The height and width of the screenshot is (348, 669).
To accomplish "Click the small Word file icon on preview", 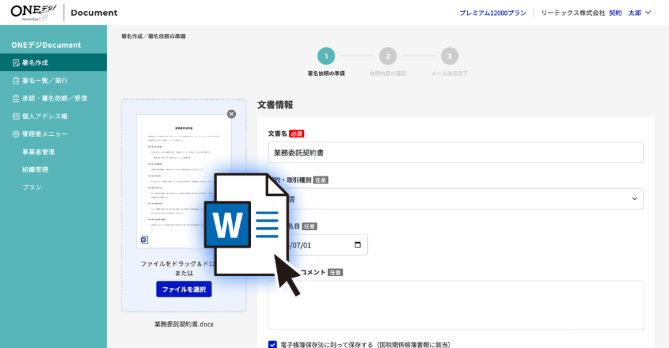I will [x=144, y=240].
